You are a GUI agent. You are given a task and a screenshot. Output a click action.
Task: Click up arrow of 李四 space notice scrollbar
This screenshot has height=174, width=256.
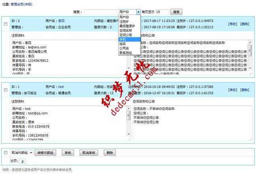click(250, 42)
